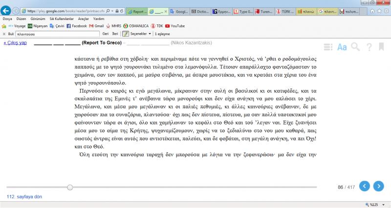391x208 pixels.
Task: Open the Seçenekler dropdown
Action: (141, 34)
